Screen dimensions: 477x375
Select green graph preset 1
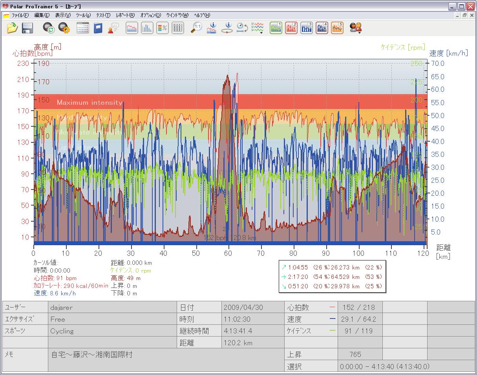click(x=276, y=28)
